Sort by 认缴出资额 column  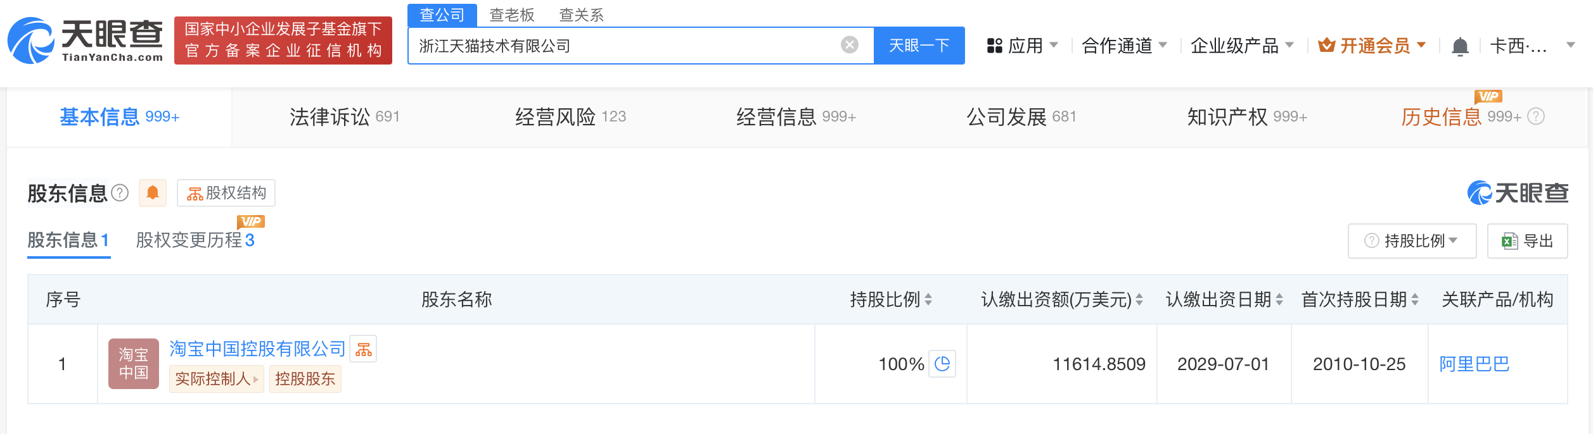(x=1139, y=299)
